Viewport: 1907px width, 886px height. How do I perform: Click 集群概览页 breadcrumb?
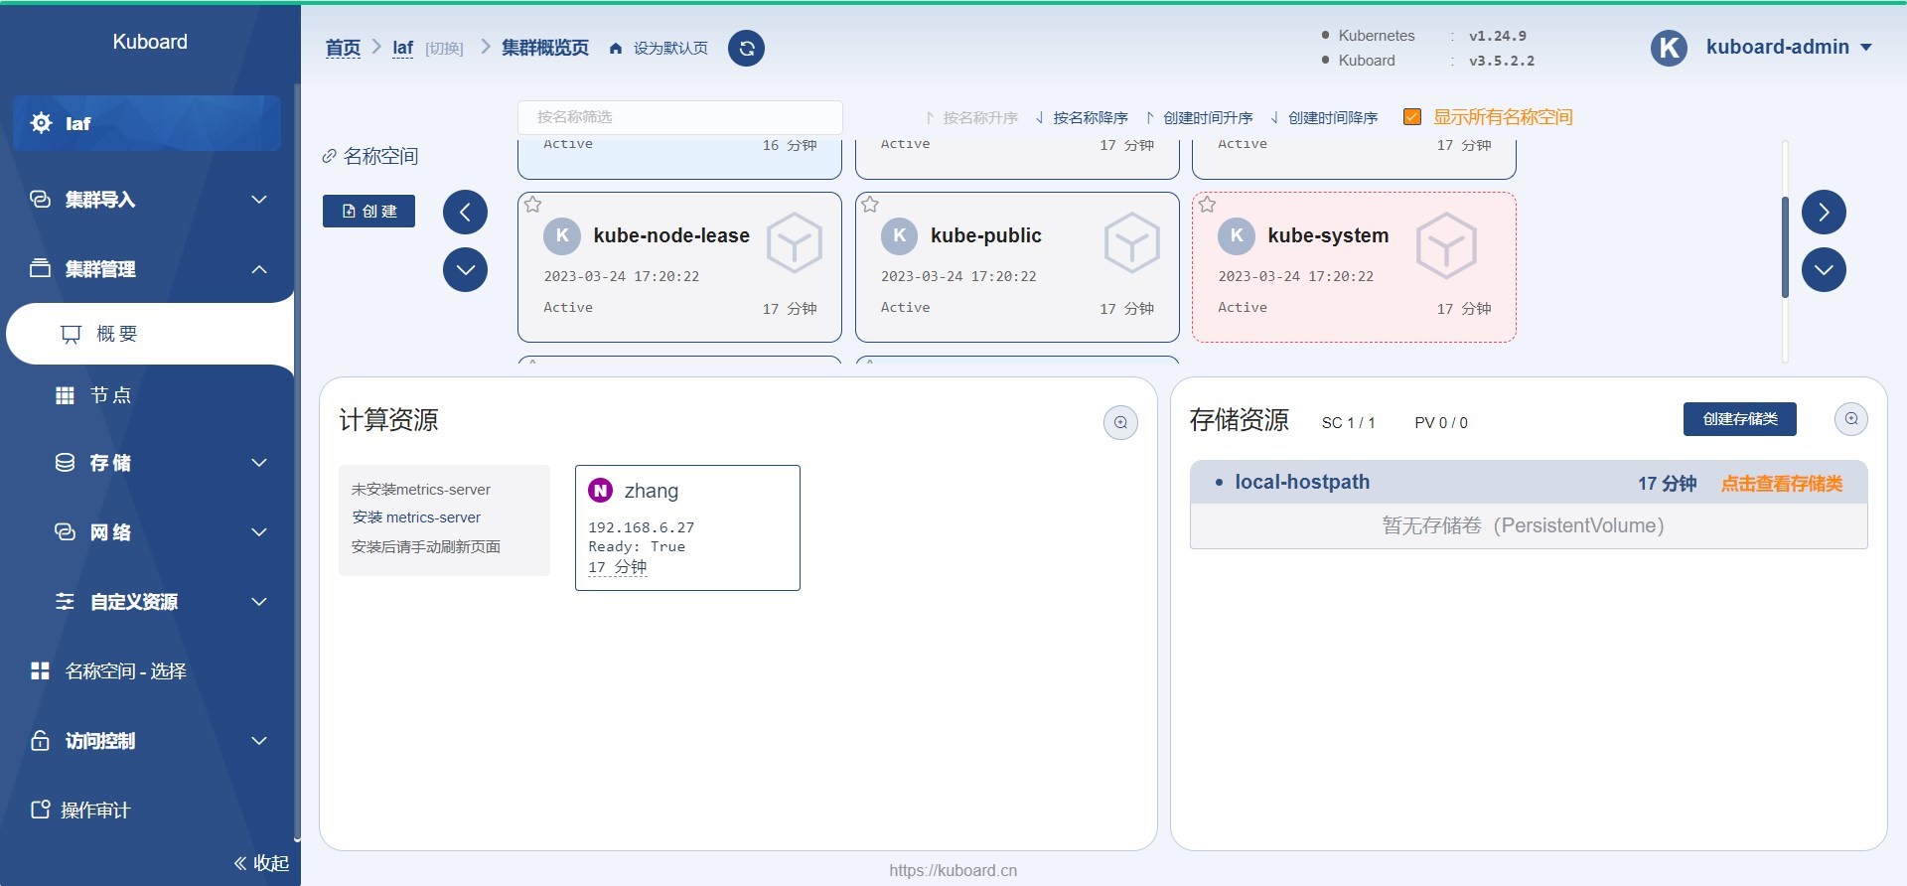point(544,48)
